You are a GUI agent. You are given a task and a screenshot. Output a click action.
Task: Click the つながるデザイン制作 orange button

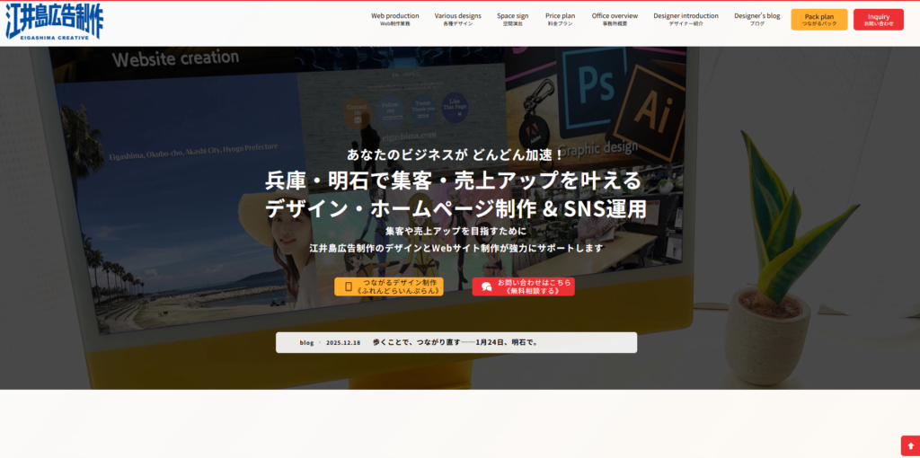(388, 286)
